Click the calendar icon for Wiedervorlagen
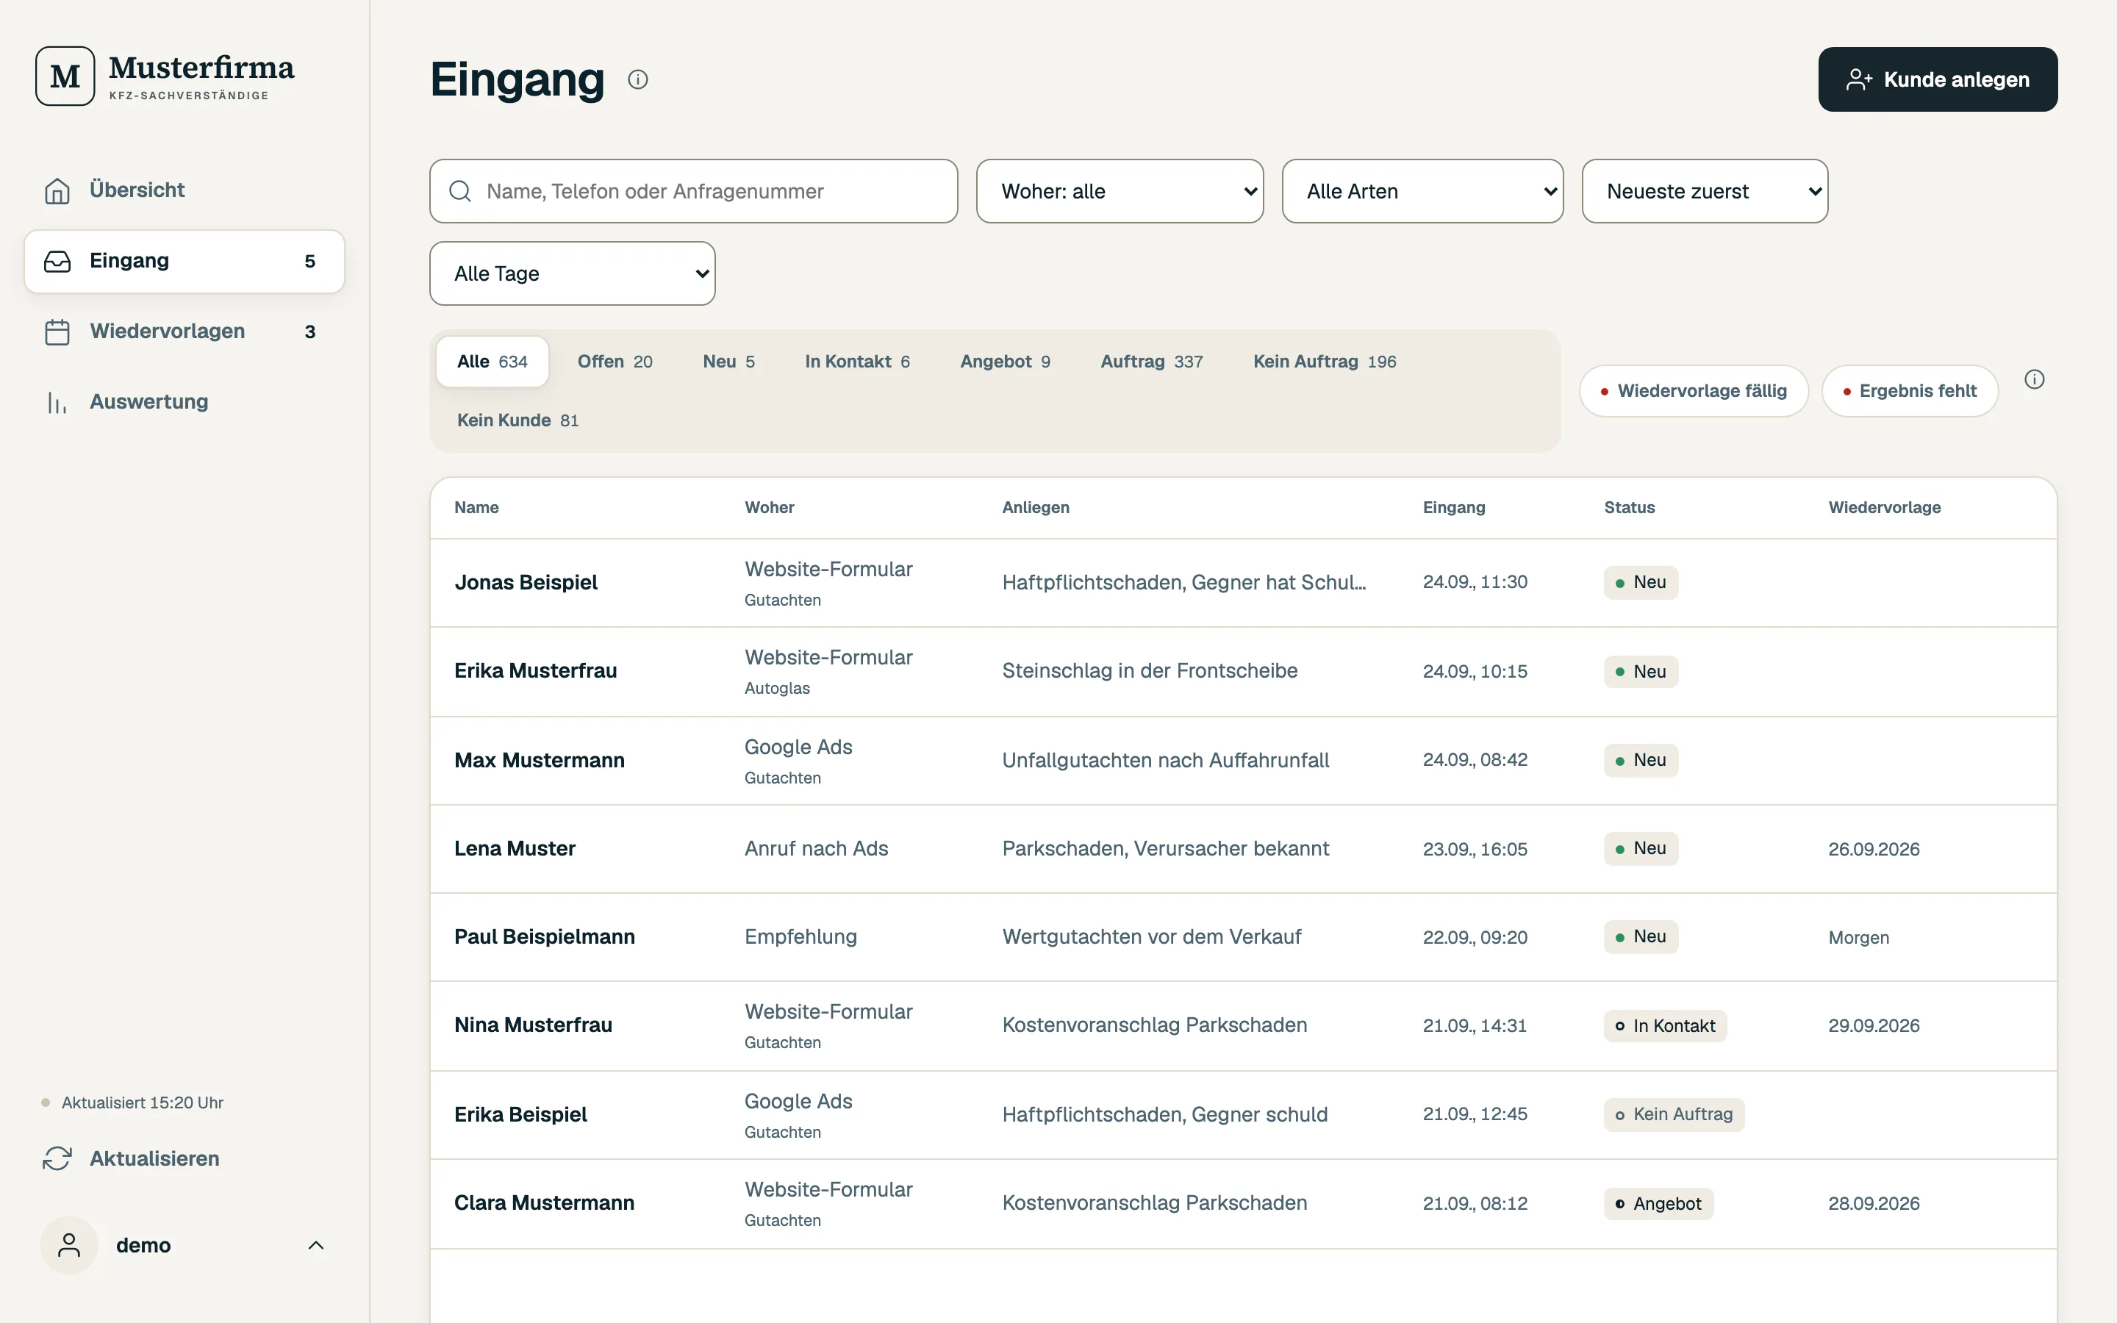This screenshot has width=2117, height=1323. pos(58,331)
